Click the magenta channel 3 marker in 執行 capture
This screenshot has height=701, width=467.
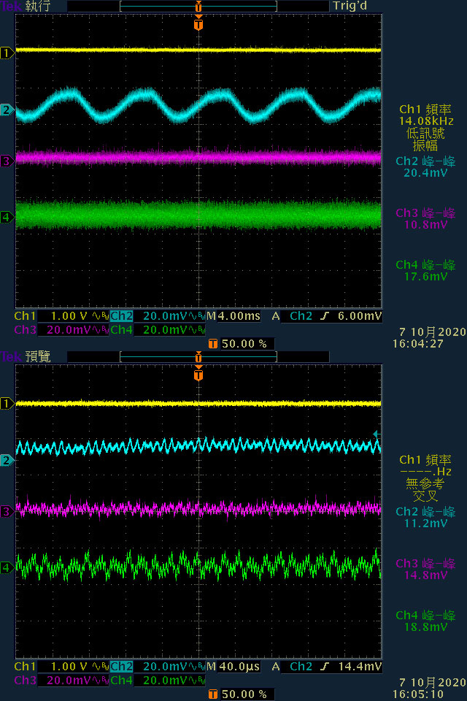click(7, 161)
